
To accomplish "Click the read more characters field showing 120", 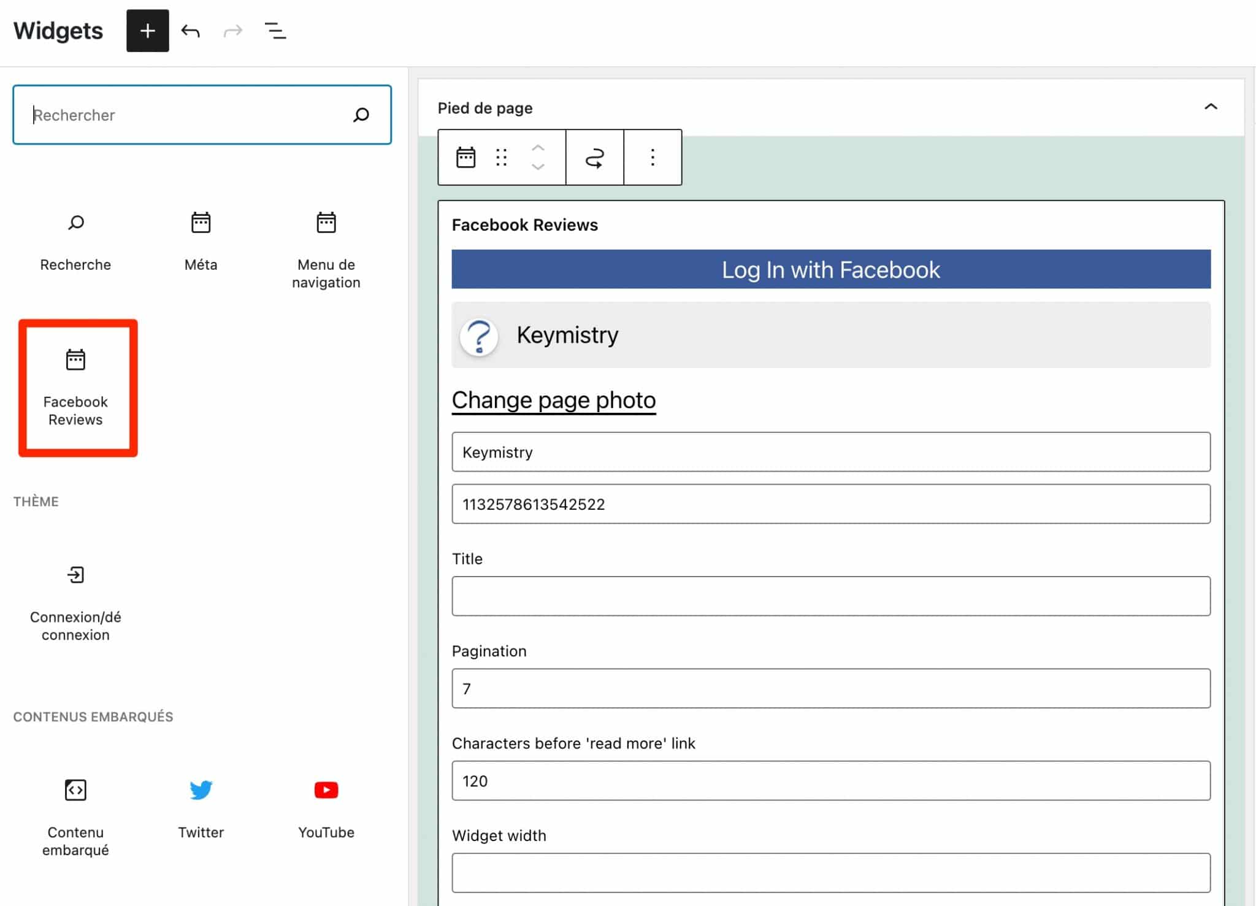I will [831, 781].
